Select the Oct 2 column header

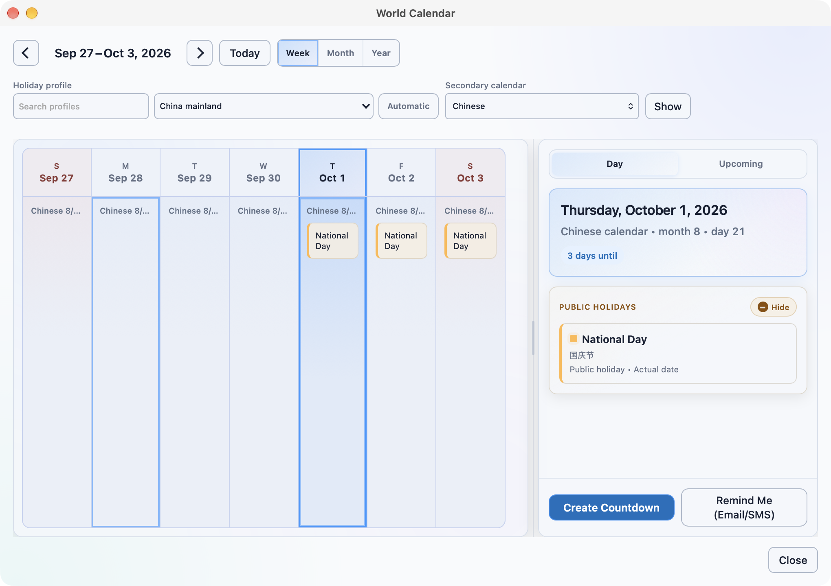tap(401, 173)
